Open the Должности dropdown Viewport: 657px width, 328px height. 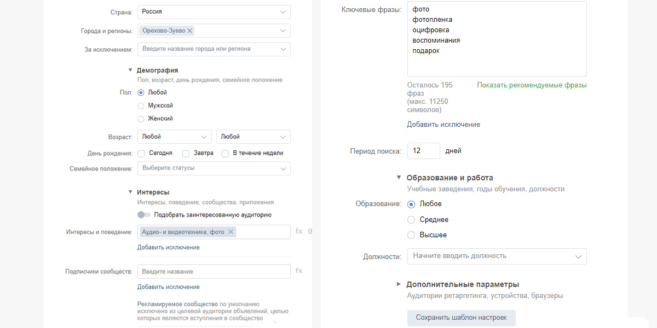497,256
